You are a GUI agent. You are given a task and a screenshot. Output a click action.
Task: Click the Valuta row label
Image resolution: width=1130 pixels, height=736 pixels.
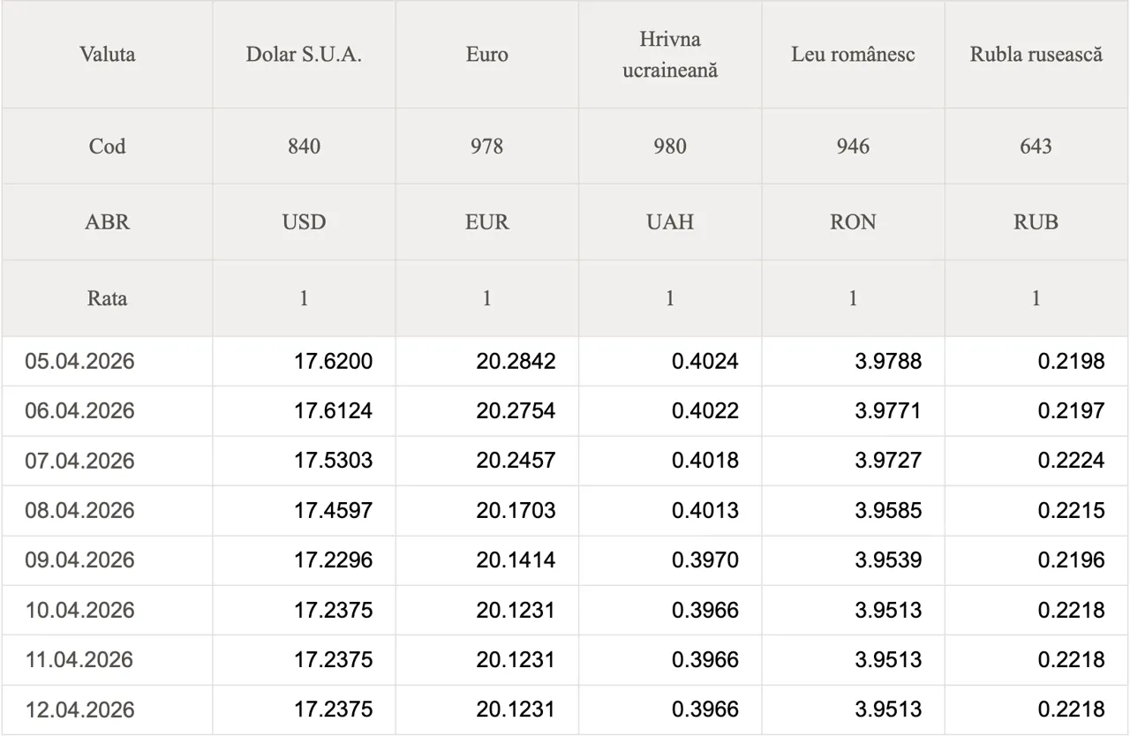point(108,55)
